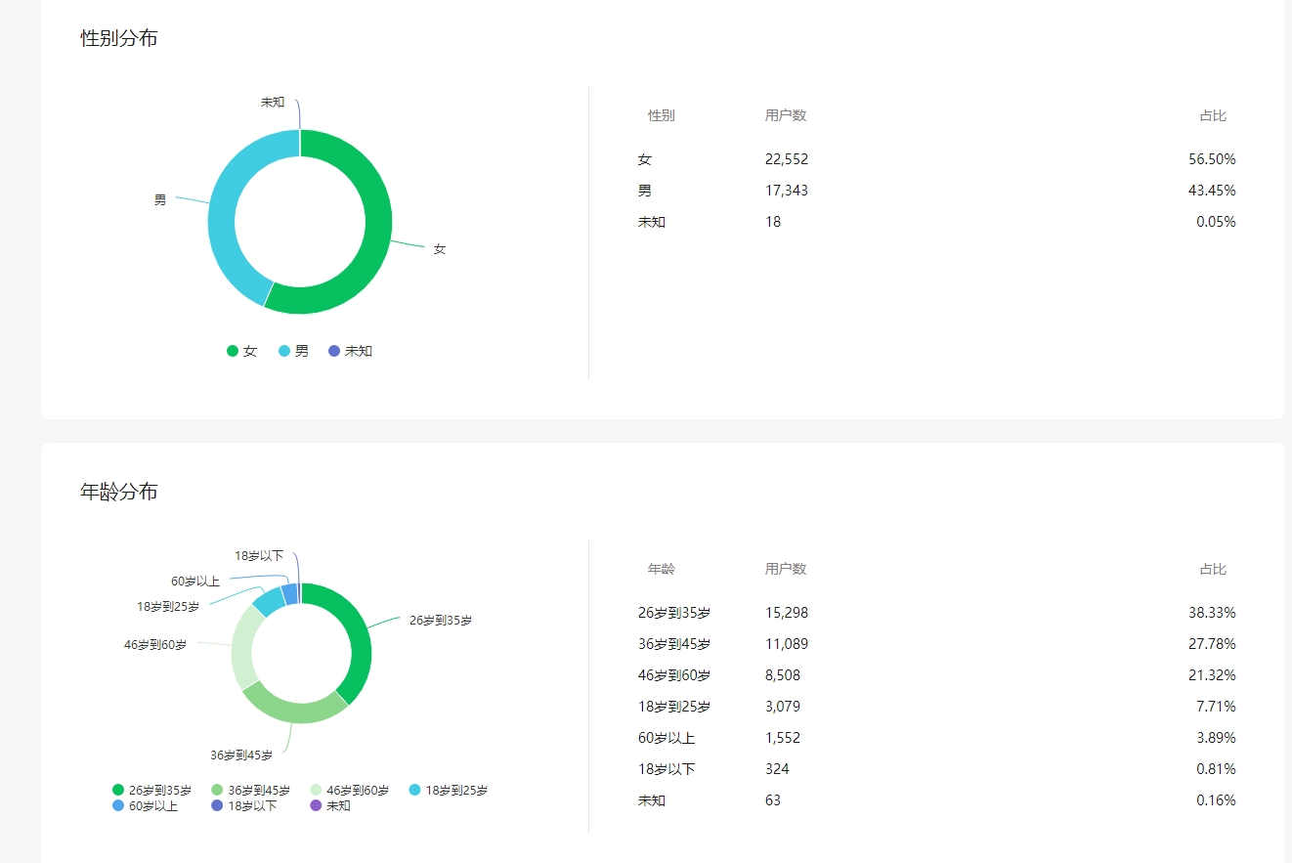Select the 1,552 user count cell
1292x863 pixels.
point(783,738)
